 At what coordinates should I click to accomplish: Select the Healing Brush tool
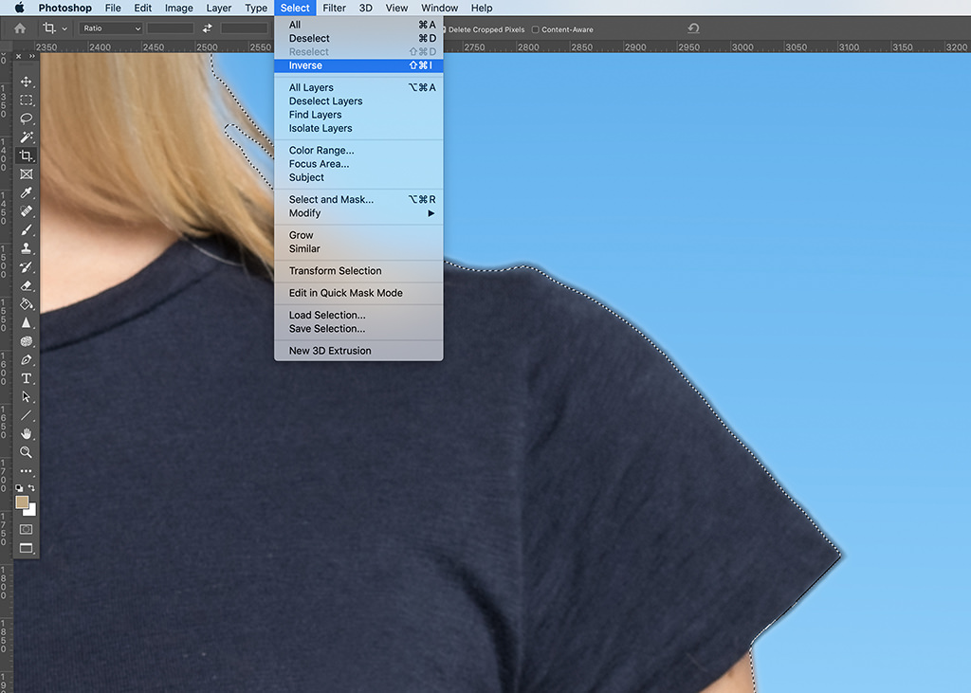pos(26,211)
